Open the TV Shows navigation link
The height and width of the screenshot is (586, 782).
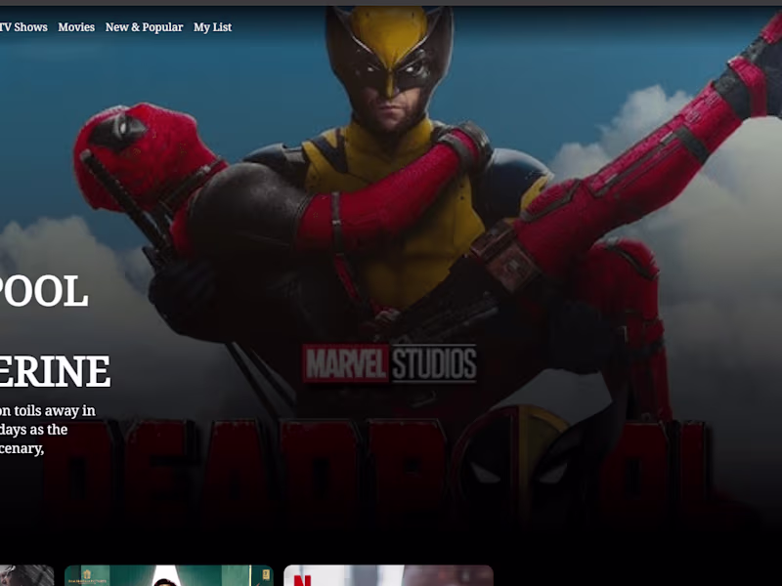[23, 27]
